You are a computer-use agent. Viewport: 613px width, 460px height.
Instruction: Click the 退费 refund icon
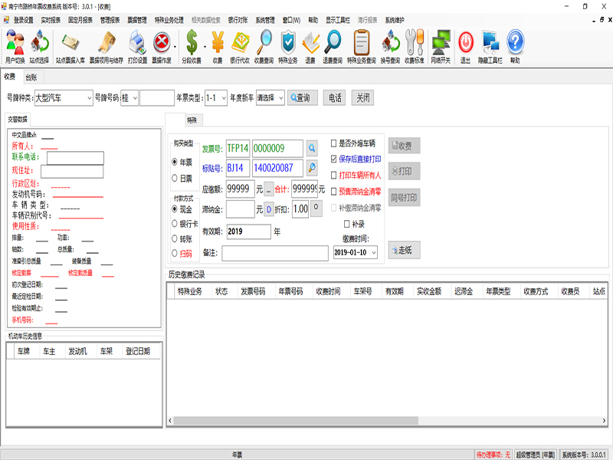pyautogui.click(x=310, y=46)
